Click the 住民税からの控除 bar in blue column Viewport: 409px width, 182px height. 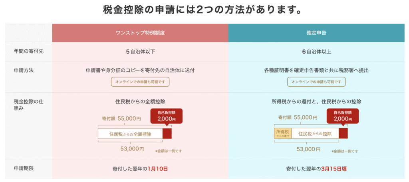tap(315, 134)
